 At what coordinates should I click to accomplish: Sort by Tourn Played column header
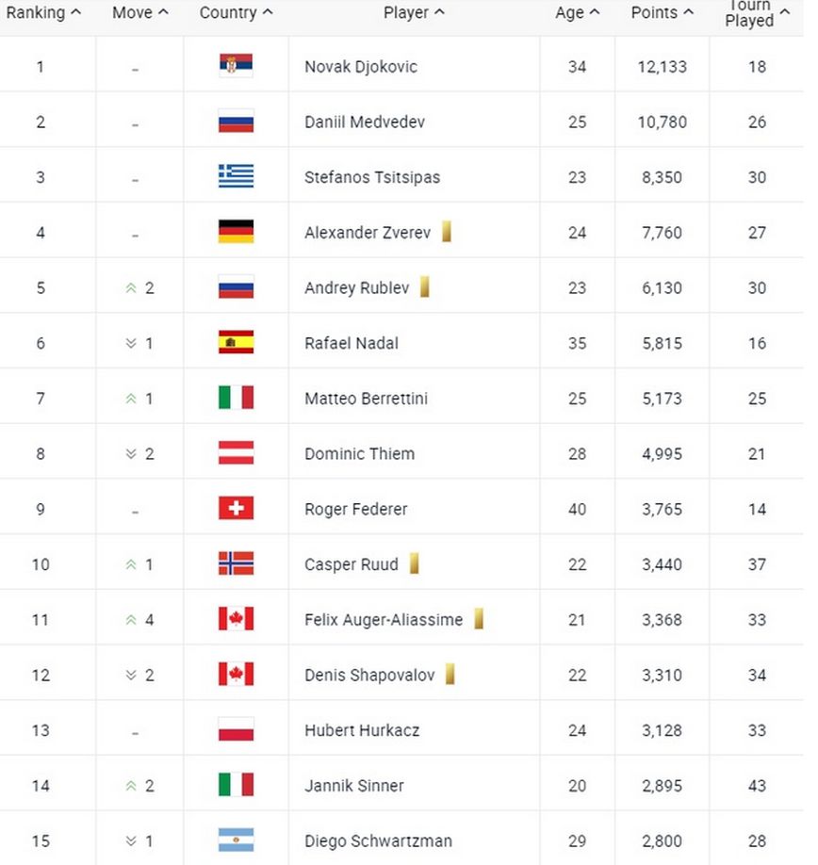coord(756,13)
